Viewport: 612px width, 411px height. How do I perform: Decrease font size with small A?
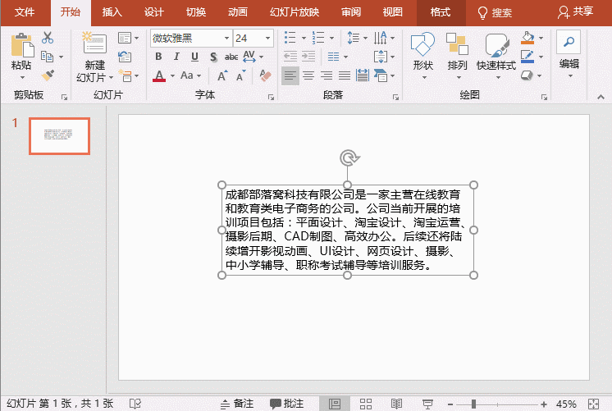pos(241,75)
